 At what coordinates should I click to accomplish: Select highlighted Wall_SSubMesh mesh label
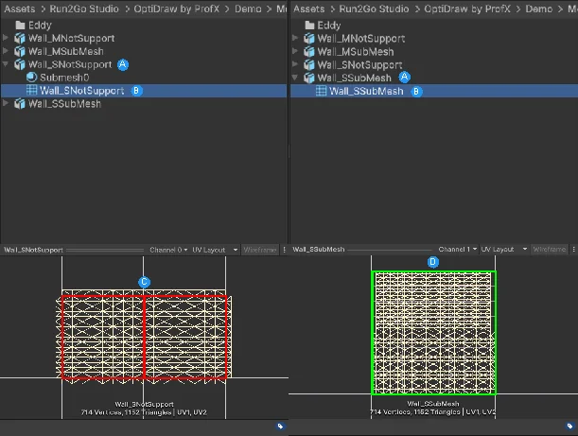pos(366,91)
